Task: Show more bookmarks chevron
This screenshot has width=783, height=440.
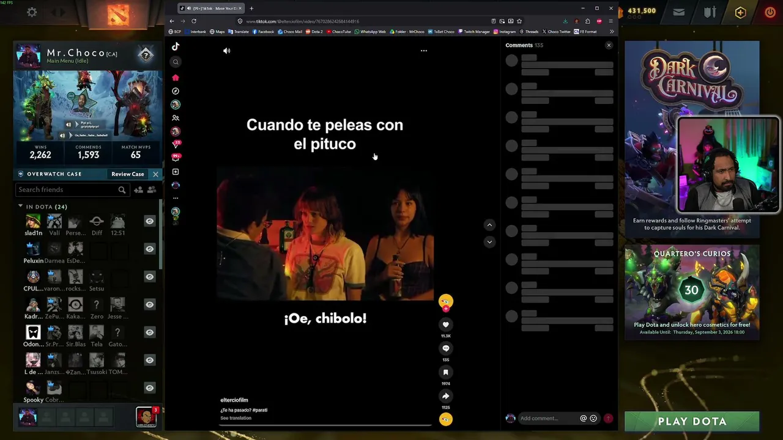Action: pyautogui.click(x=611, y=32)
